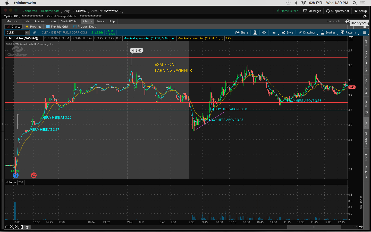This screenshot has height=232, width=371.
Task: Open application Setup menu
Action: pos(360,11)
